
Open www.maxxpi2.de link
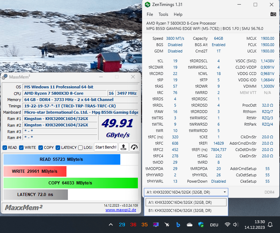pyautogui.click(x=121, y=210)
